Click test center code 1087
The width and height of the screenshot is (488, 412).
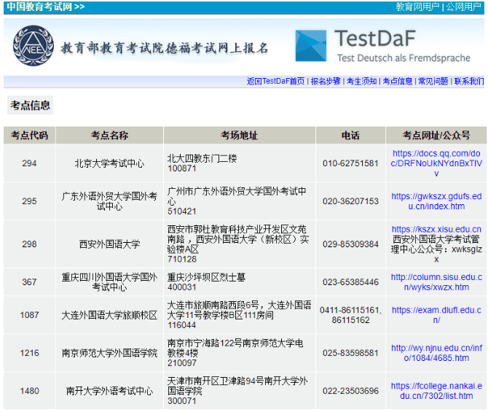29,315
